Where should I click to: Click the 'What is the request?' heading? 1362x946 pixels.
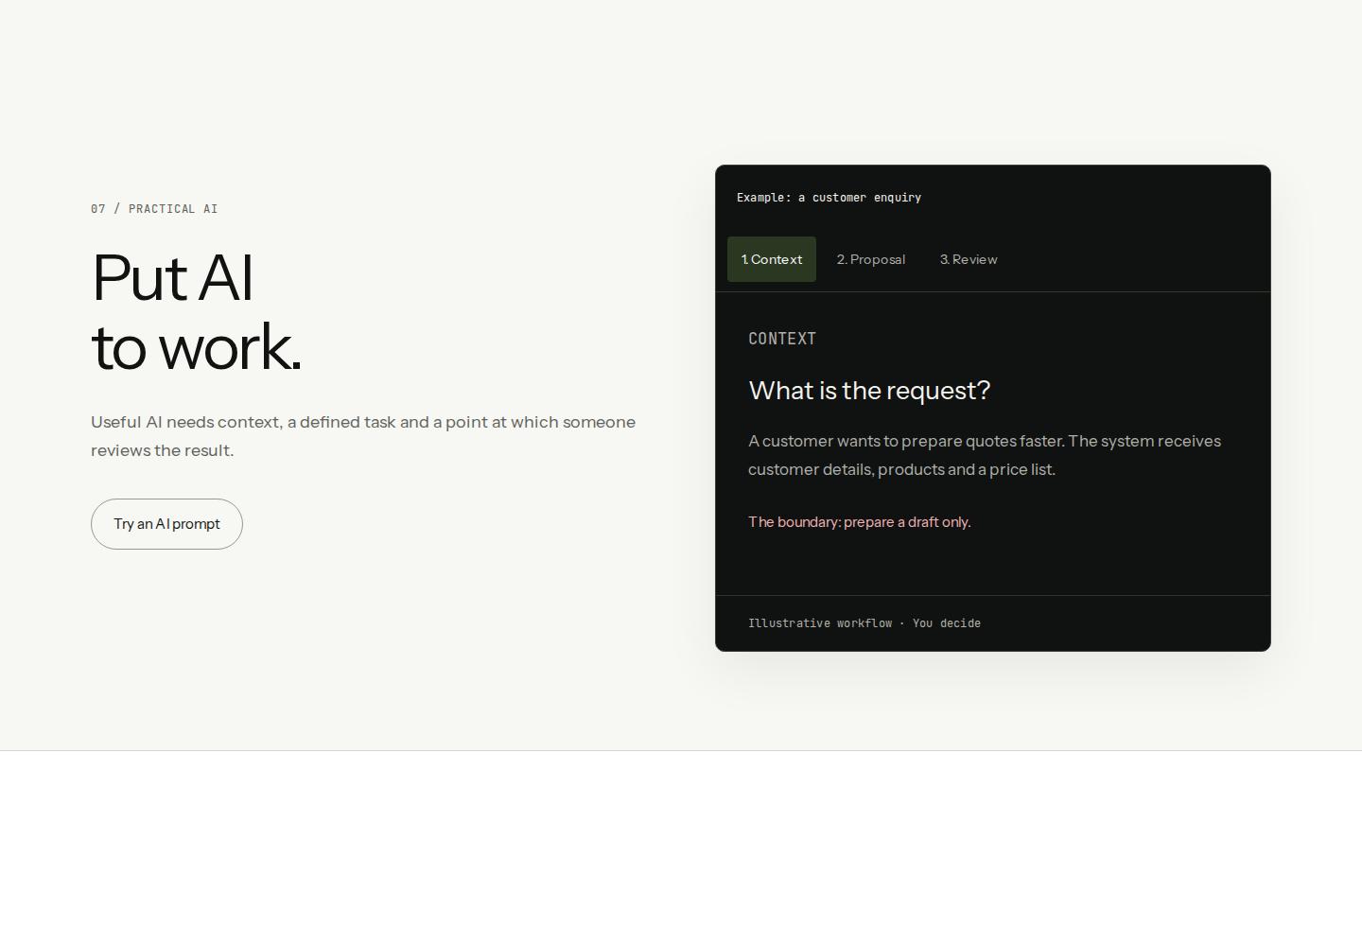(x=869, y=390)
